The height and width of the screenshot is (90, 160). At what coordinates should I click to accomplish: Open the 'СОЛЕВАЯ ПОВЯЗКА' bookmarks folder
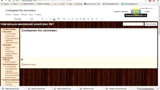[26, 4]
